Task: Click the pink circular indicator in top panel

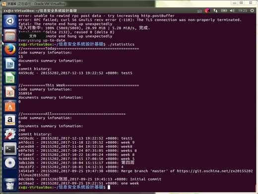Action: click(207, 10)
